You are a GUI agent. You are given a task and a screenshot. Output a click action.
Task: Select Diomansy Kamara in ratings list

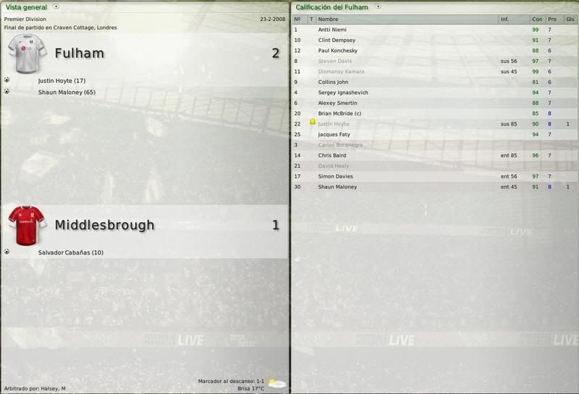click(341, 72)
